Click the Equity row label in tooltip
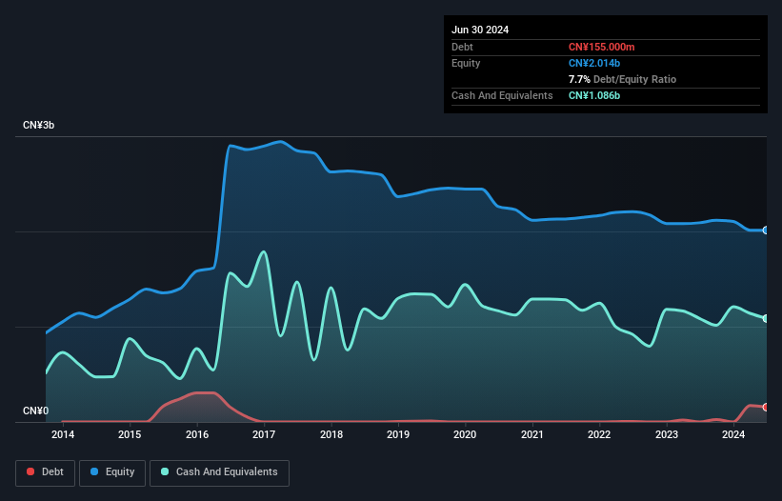The height and width of the screenshot is (501, 782). tap(466, 63)
